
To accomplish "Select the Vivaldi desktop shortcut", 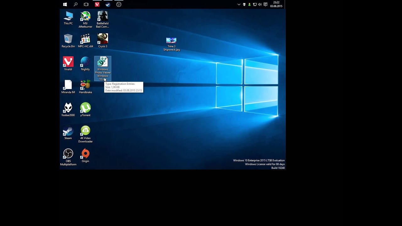I will 68,64.
